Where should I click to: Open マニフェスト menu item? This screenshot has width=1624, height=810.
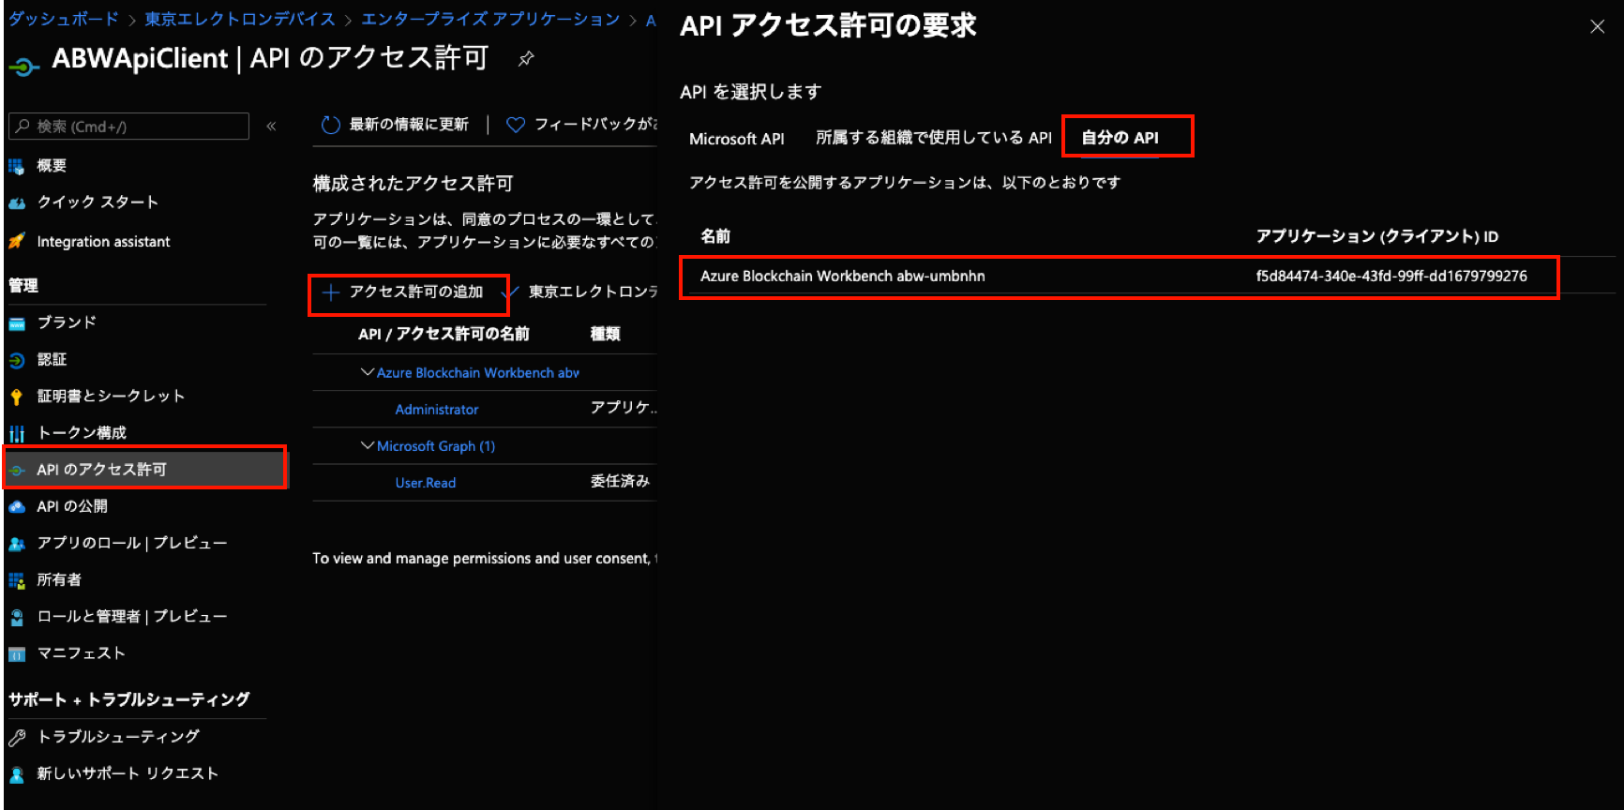(x=81, y=653)
